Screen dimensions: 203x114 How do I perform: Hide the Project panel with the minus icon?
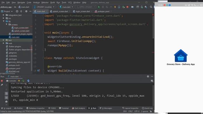(30, 11)
